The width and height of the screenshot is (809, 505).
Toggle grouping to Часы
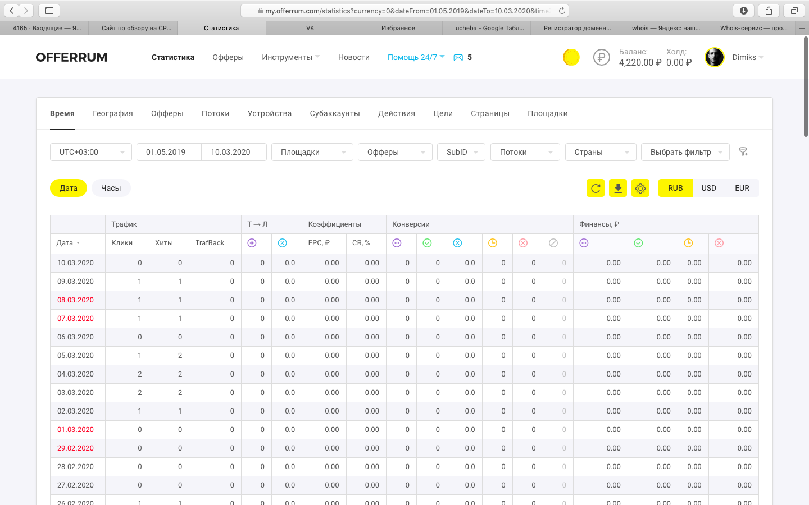[x=111, y=189]
